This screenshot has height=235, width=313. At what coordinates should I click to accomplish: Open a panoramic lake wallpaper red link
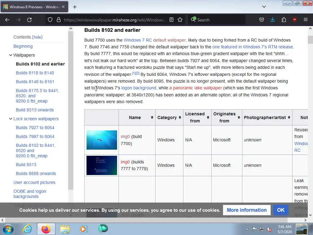pos(196,88)
